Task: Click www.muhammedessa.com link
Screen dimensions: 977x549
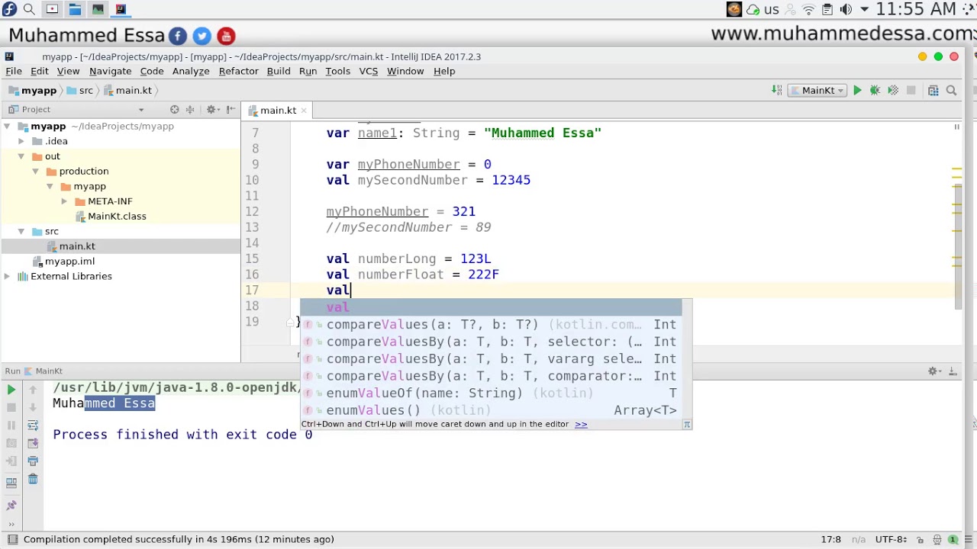Action: [843, 34]
